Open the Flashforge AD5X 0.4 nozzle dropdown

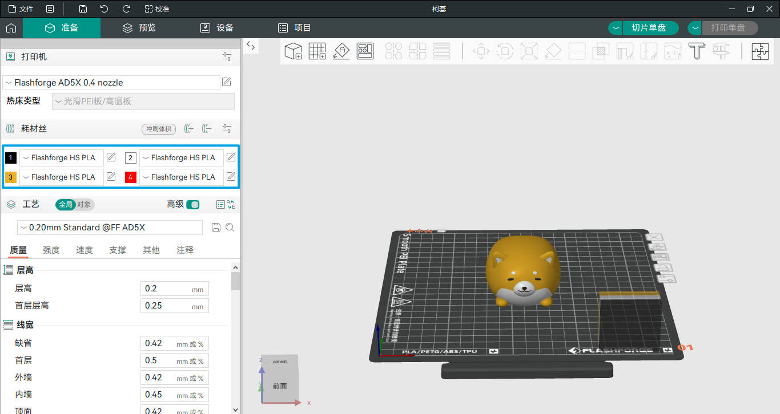(111, 83)
